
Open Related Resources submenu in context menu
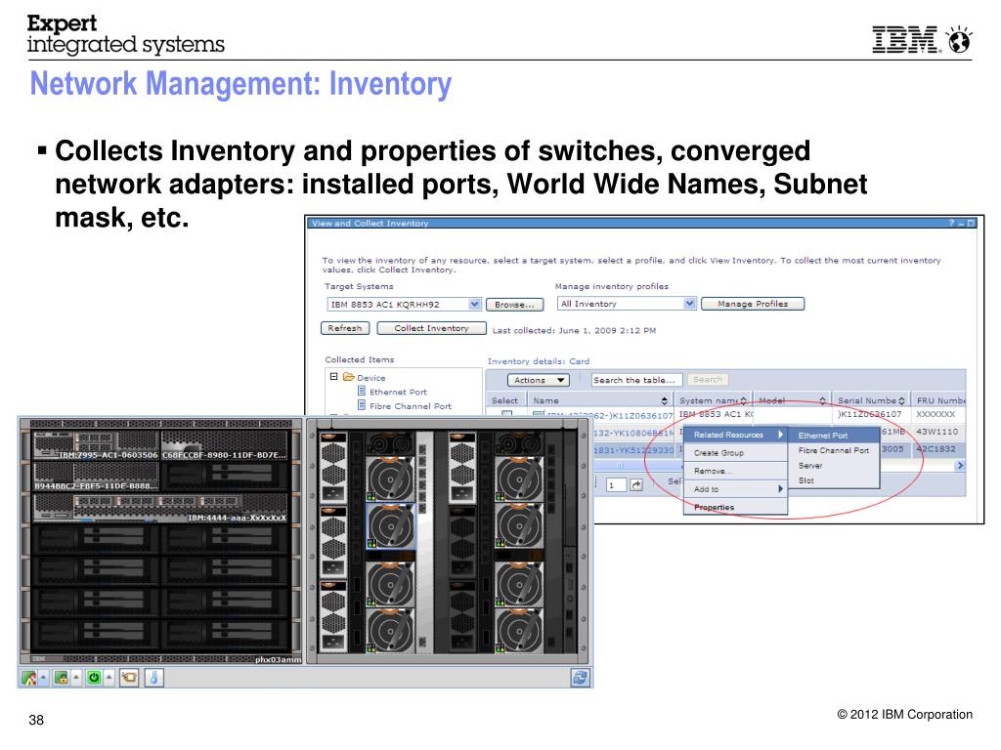(x=735, y=435)
